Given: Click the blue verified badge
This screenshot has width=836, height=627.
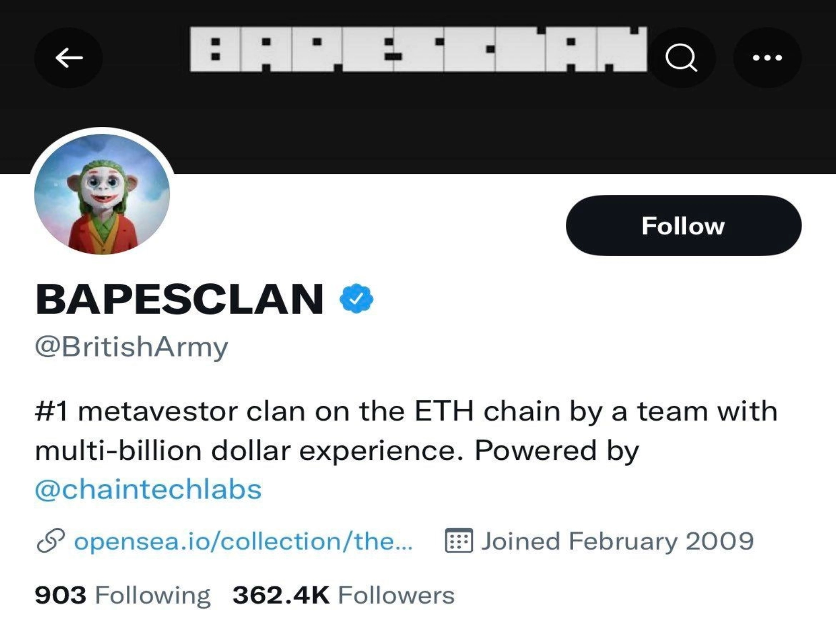Looking at the screenshot, I should [x=356, y=298].
